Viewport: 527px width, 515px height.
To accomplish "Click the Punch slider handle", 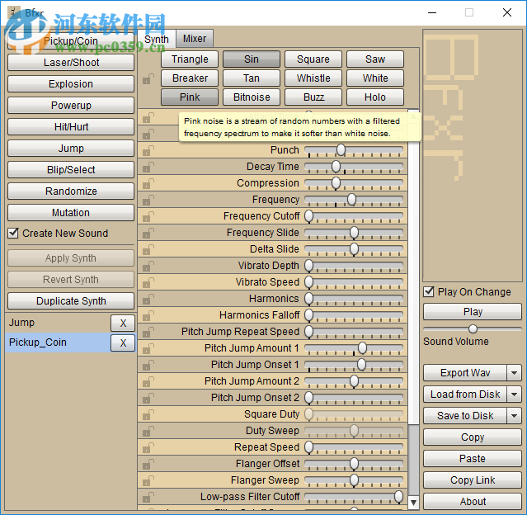I will point(341,149).
